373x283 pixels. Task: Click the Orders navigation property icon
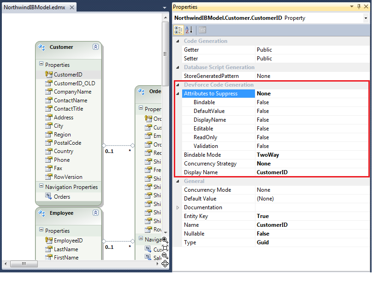(x=48, y=196)
